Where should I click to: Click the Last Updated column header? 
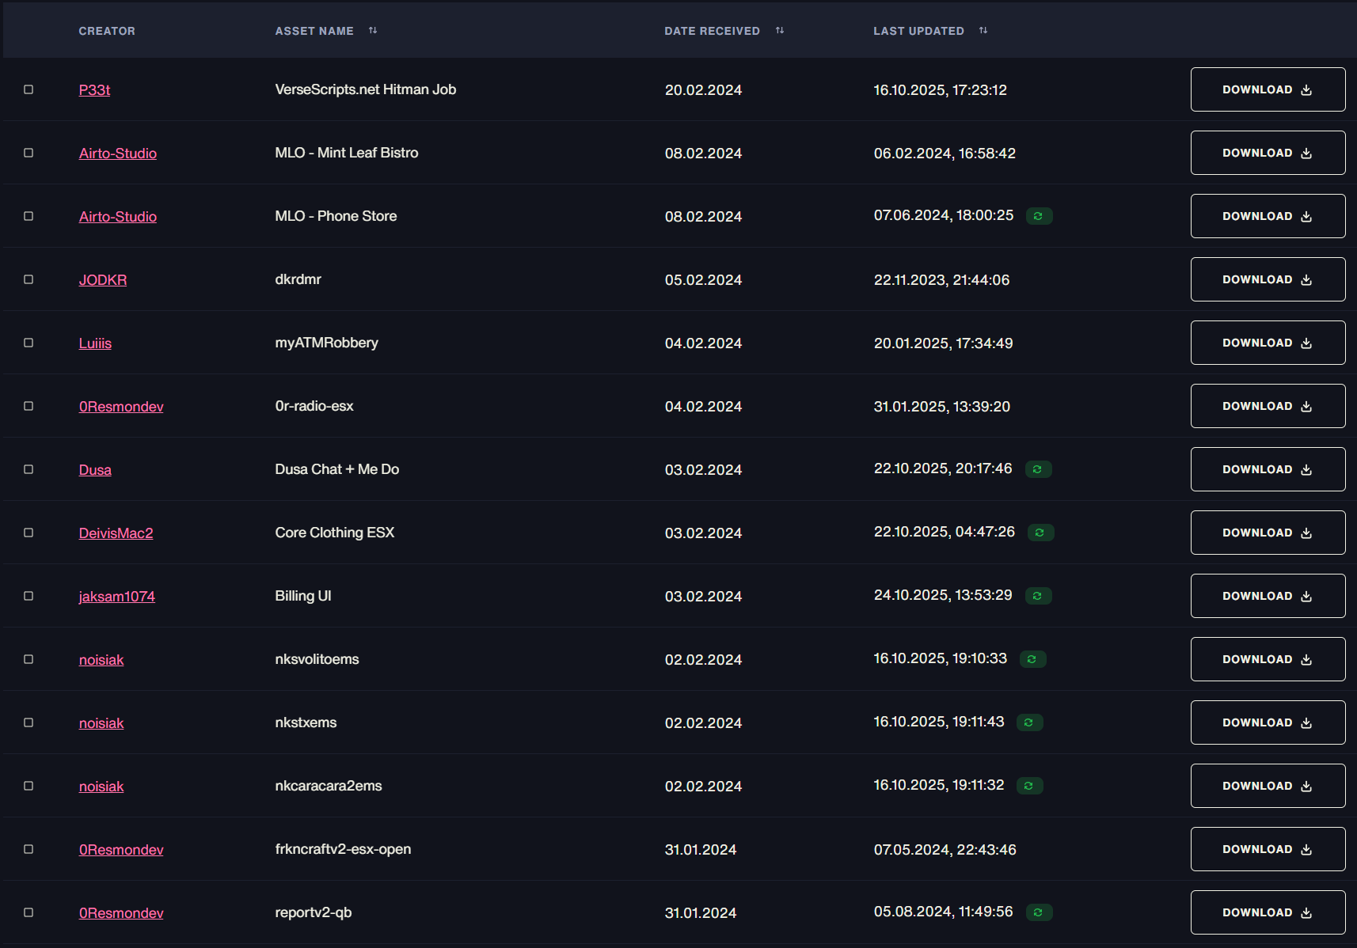[x=918, y=31]
